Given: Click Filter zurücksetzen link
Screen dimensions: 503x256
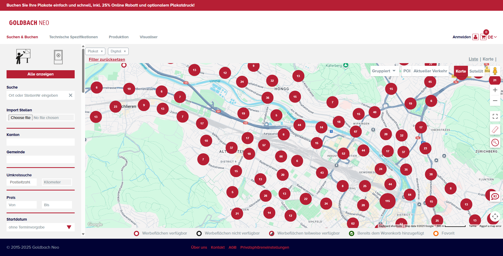Looking at the screenshot, I should (107, 59).
